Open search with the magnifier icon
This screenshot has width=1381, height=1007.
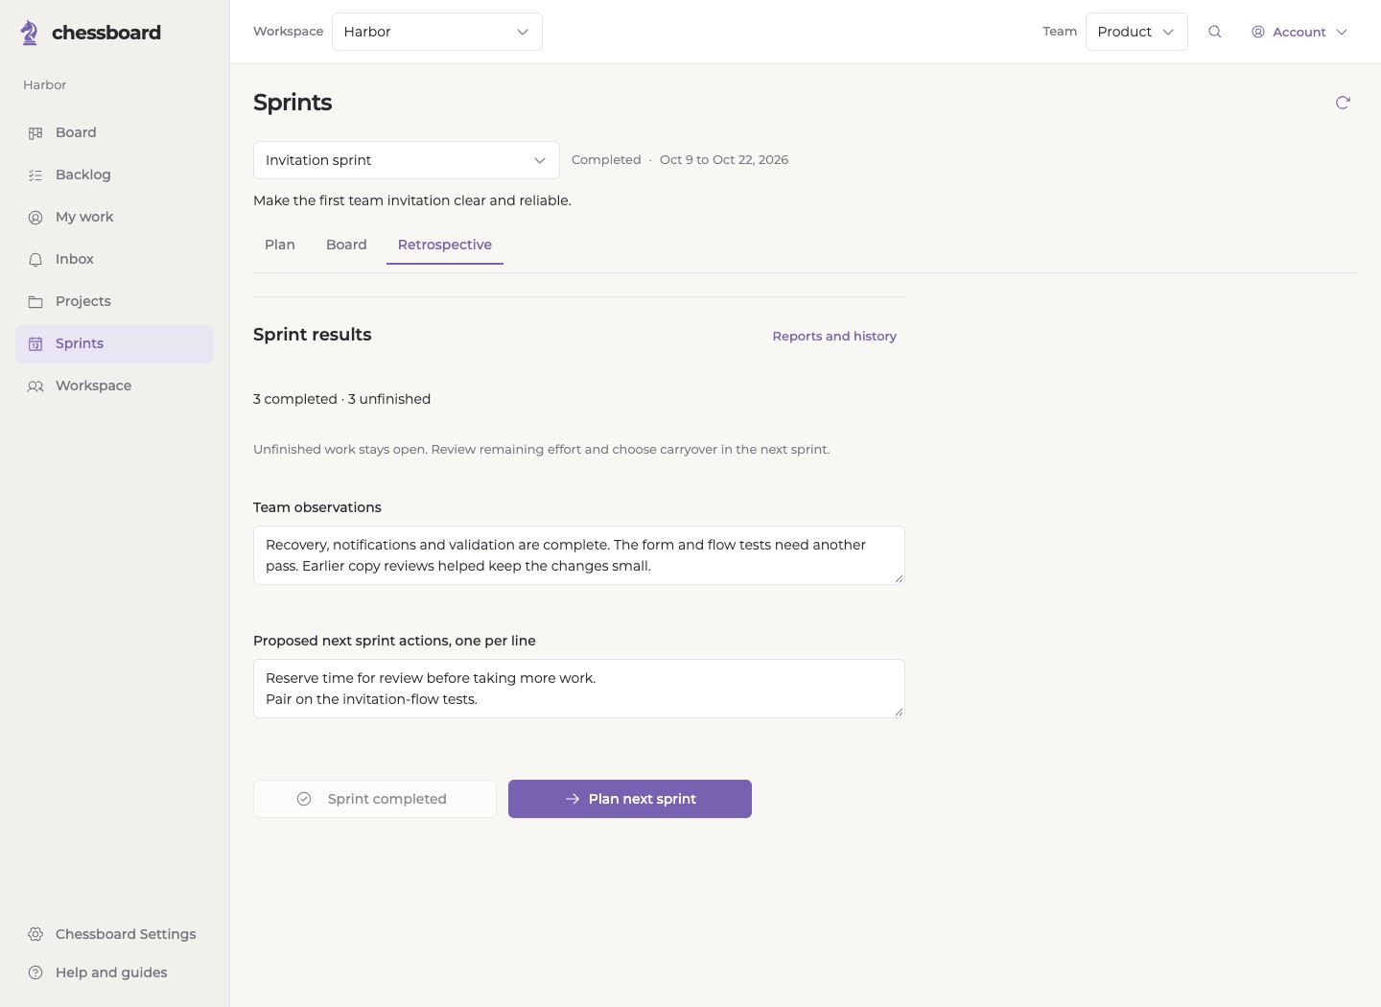coord(1215,32)
